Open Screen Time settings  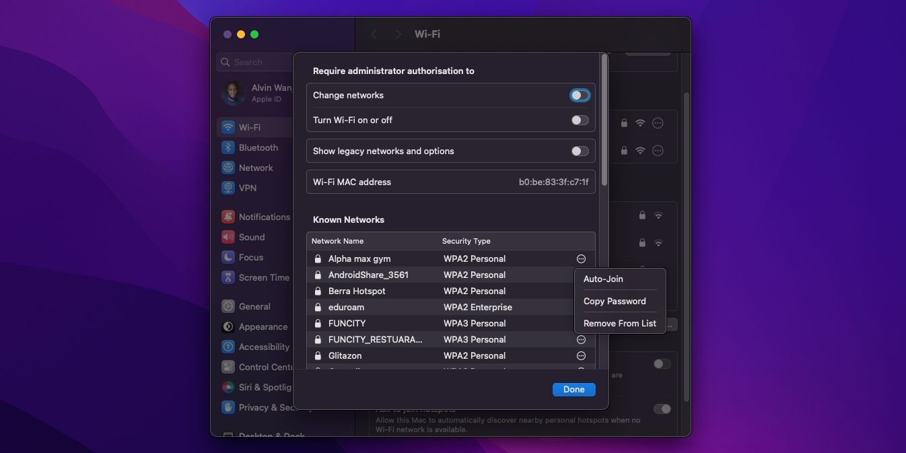(x=265, y=277)
